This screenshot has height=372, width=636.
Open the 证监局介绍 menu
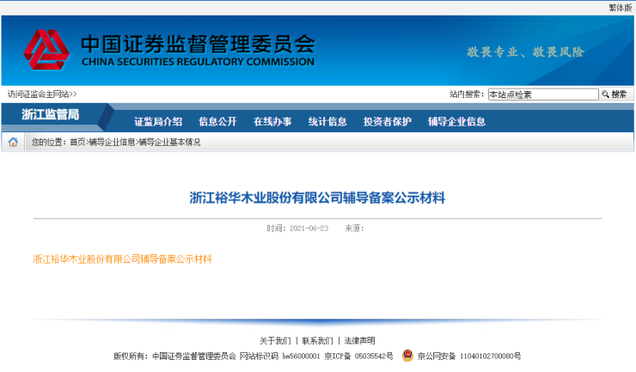pyautogui.click(x=158, y=122)
